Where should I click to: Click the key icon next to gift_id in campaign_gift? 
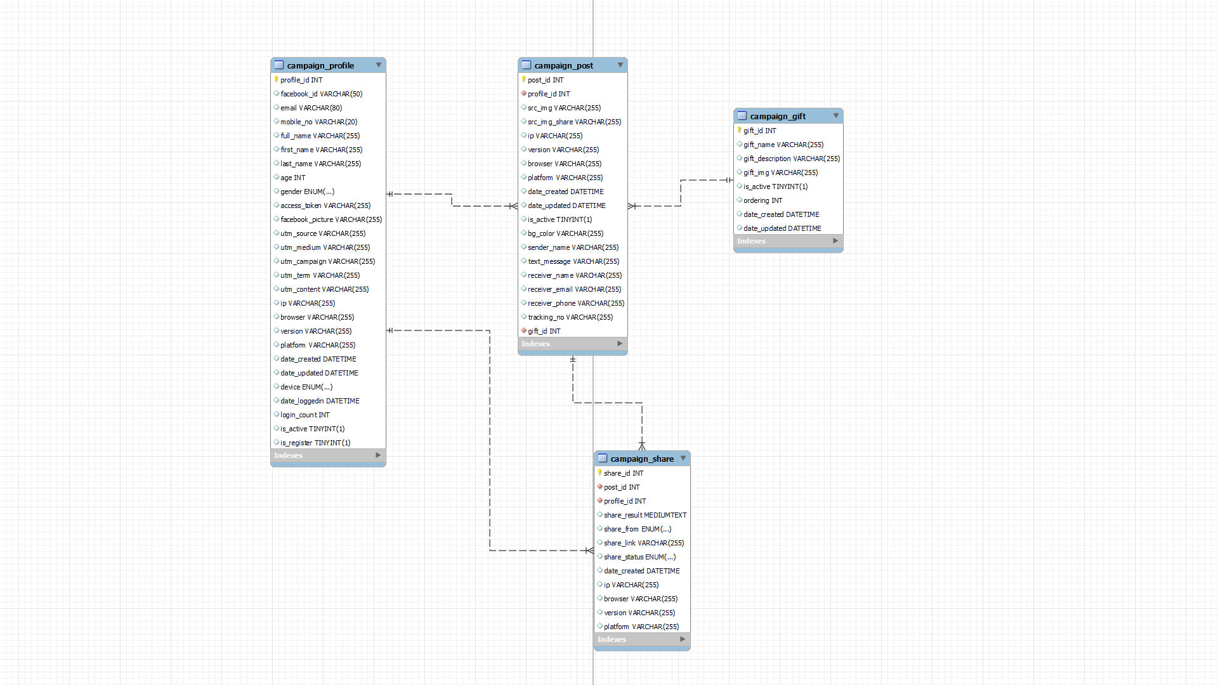coord(739,130)
